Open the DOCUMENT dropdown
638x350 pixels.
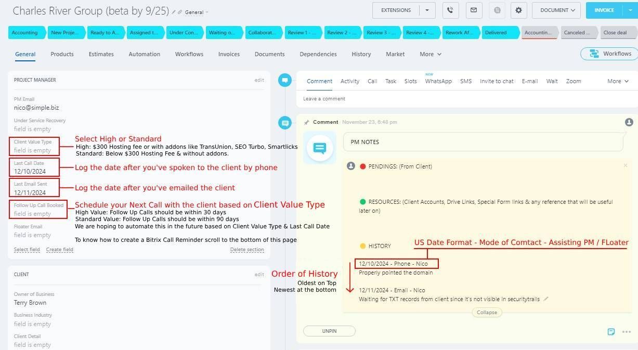coord(556,10)
